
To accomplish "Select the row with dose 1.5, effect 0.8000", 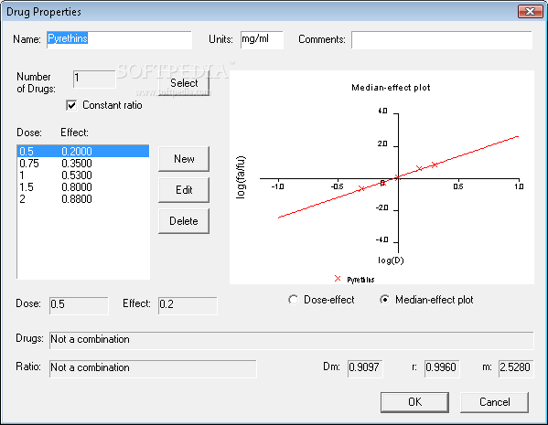I will tap(83, 186).
